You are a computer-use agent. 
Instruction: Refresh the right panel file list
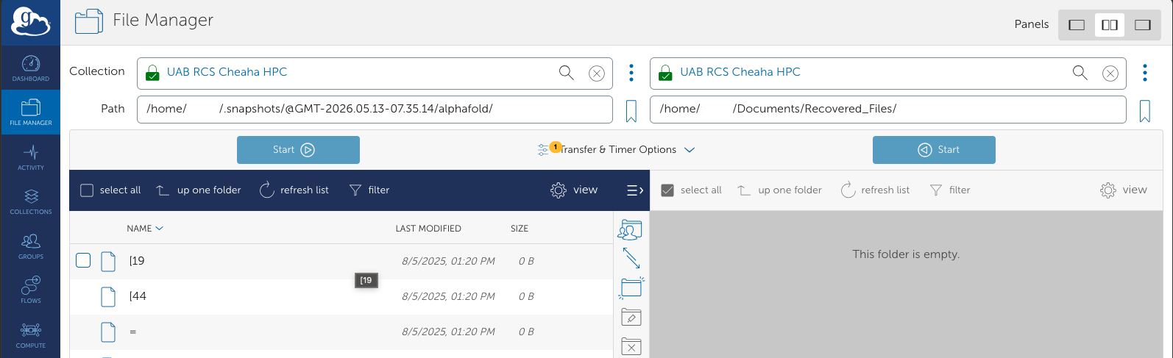click(876, 190)
